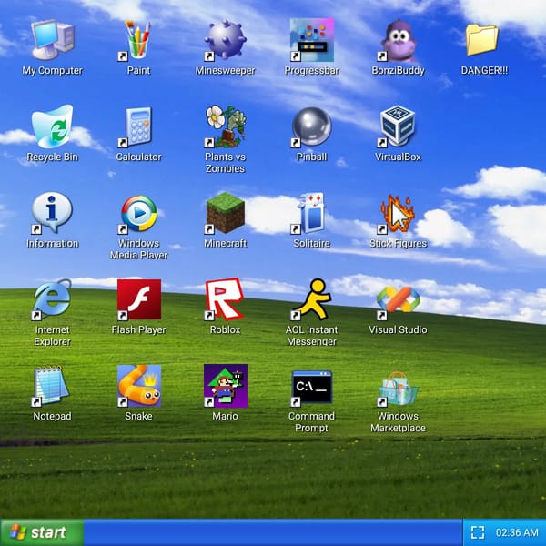Select the Snake game icon
This screenshot has height=546, width=546.
click(x=139, y=386)
